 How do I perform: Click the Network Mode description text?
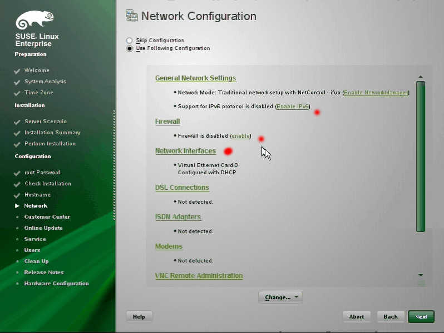click(259, 93)
